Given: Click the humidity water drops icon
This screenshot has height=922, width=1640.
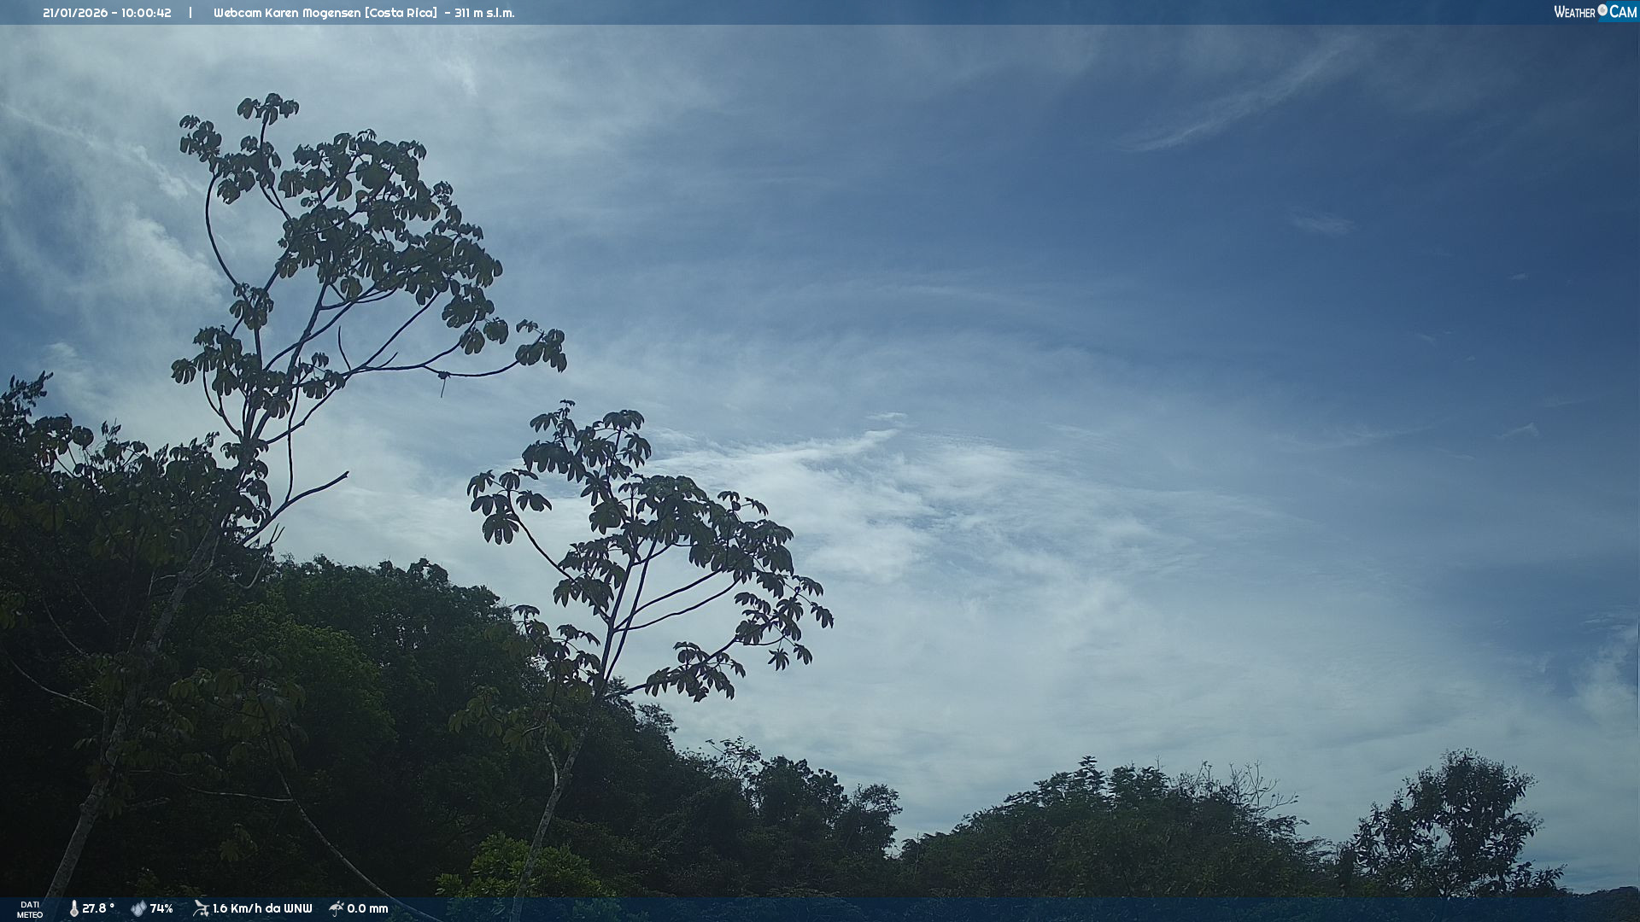Looking at the screenshot, I should pyautogui.click(x=138, y=908).
